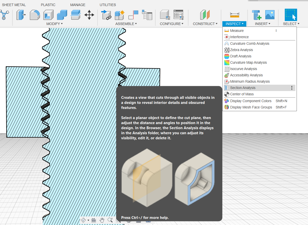Click the Insert fastener bolt icon

[257, 15]
